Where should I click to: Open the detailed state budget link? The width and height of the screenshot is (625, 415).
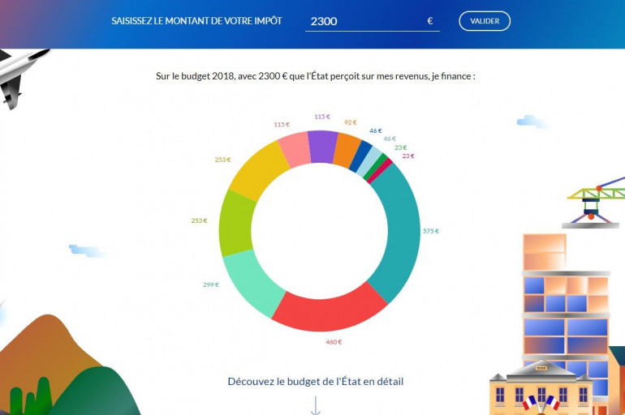click(x=315, y=381)
